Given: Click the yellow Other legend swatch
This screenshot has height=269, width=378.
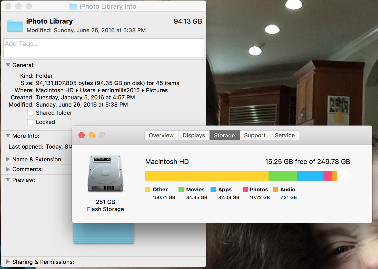Looking at the screenshot, I should (x=148, y=190).
